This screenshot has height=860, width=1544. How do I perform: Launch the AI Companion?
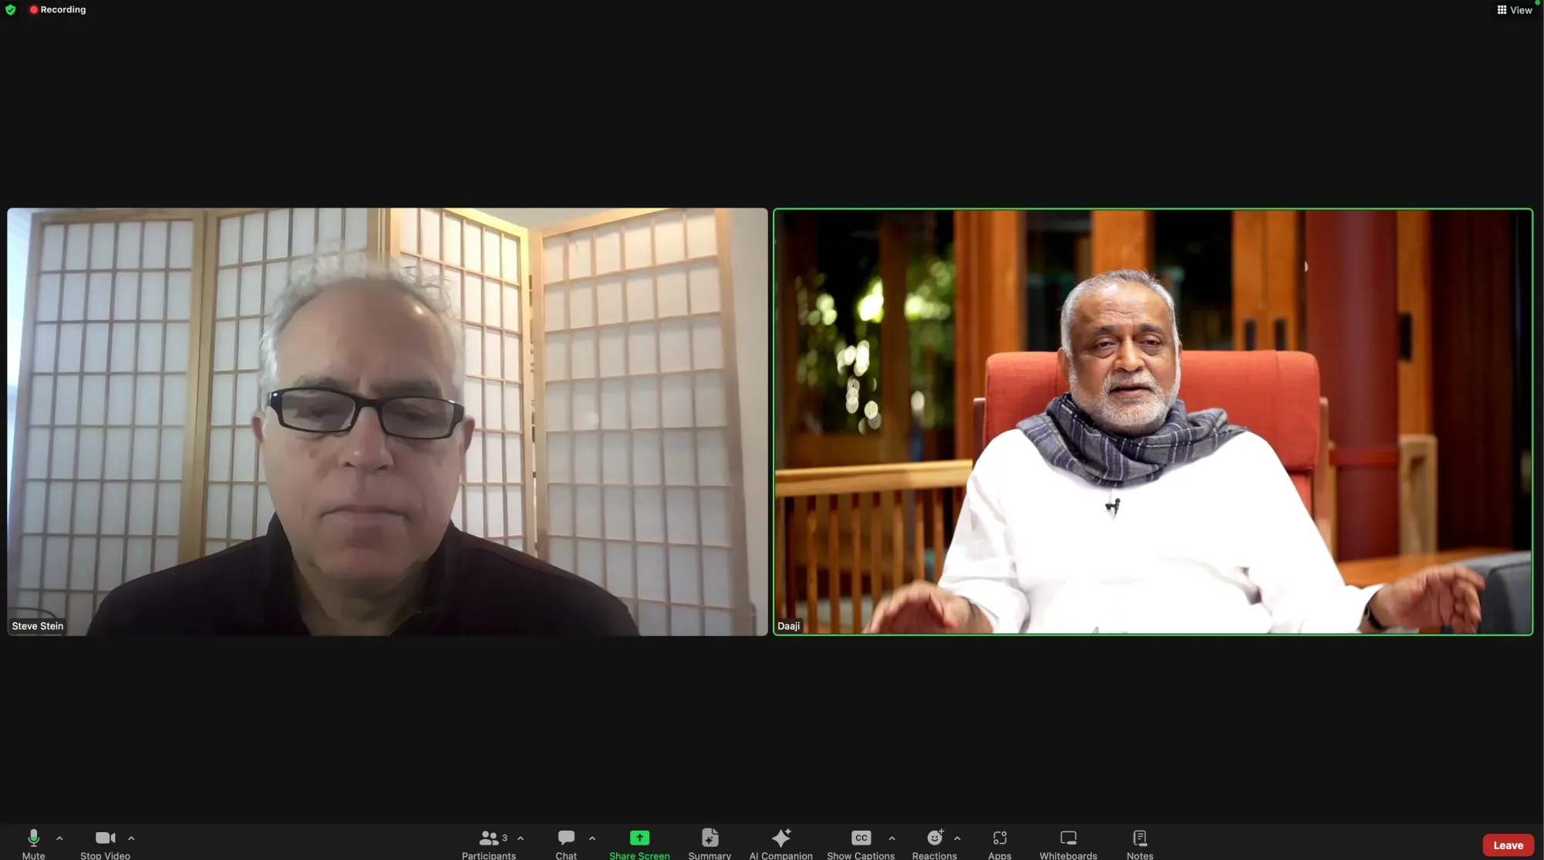[780, 843]
